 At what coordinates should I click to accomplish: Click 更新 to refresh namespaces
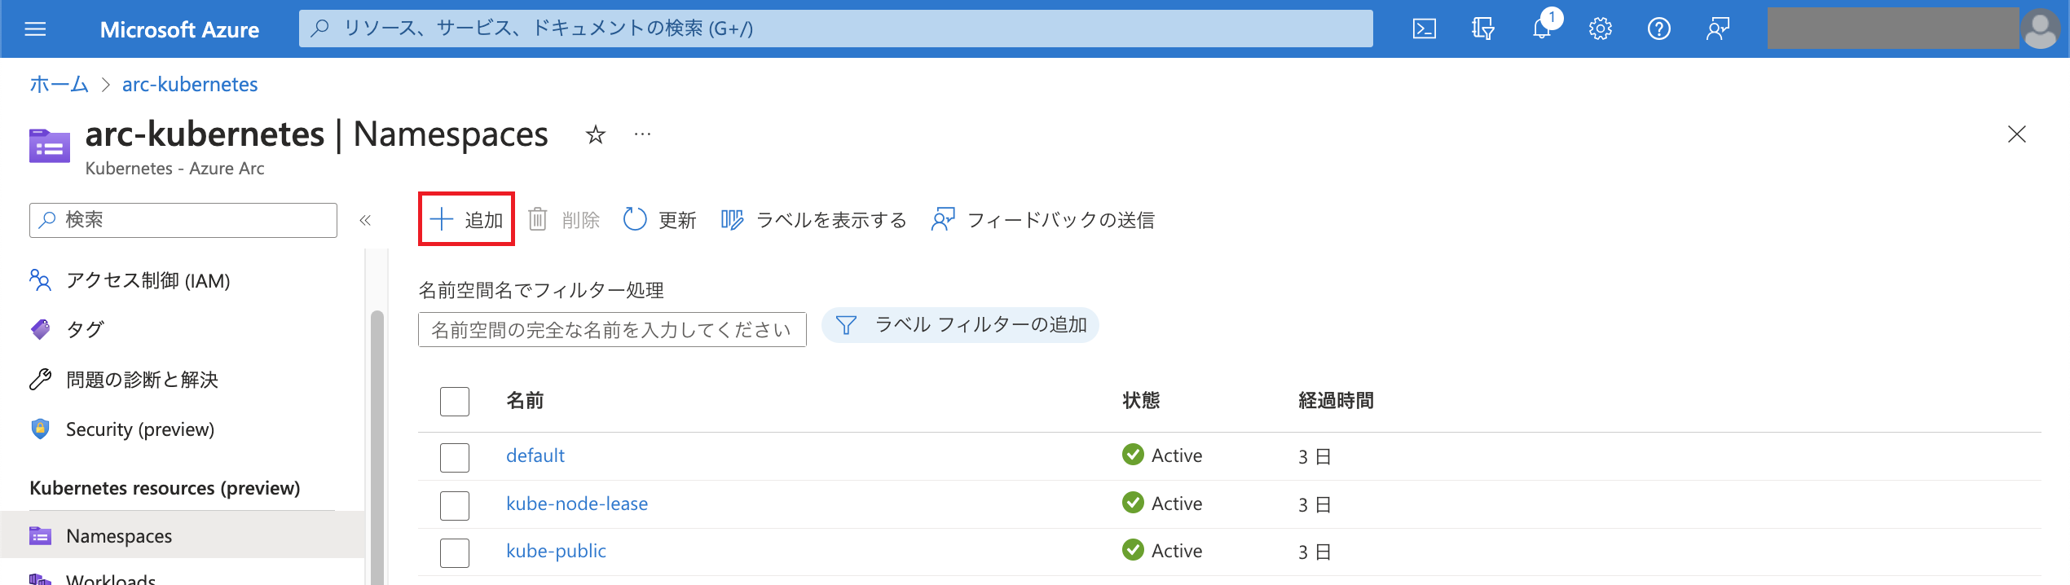(659, 220)
